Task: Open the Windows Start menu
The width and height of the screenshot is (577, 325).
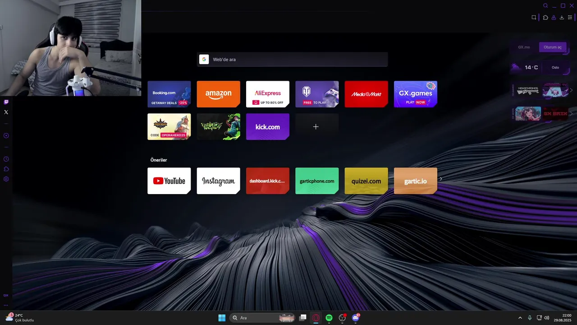Action: point(222,318)
